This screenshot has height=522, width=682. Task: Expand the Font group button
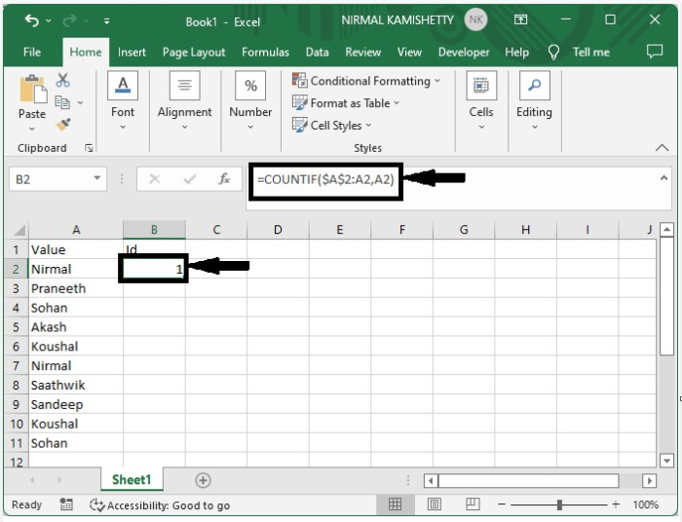123,101
